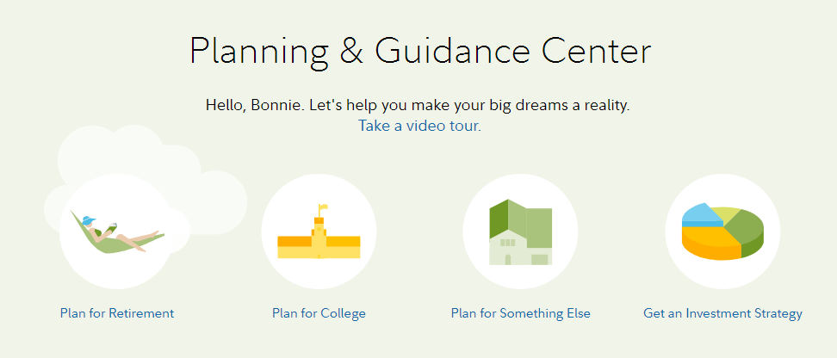Open the Plan for Retirement link

(117, 313)
